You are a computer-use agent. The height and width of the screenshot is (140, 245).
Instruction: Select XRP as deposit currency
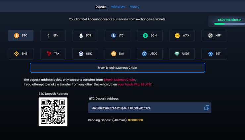point(214,36)
